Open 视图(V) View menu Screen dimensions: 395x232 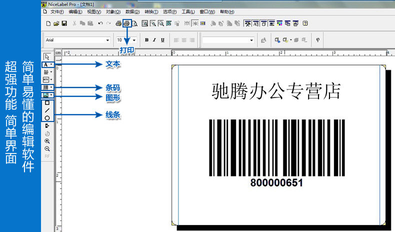pos(94,12)
